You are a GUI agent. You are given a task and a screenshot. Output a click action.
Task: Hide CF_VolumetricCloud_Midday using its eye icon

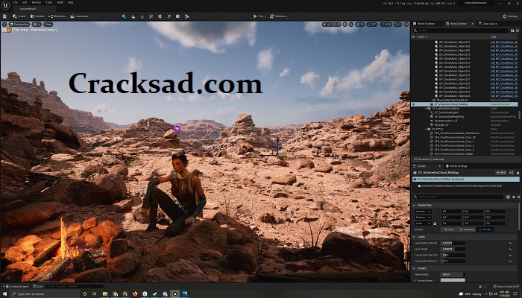pos(414,104)
